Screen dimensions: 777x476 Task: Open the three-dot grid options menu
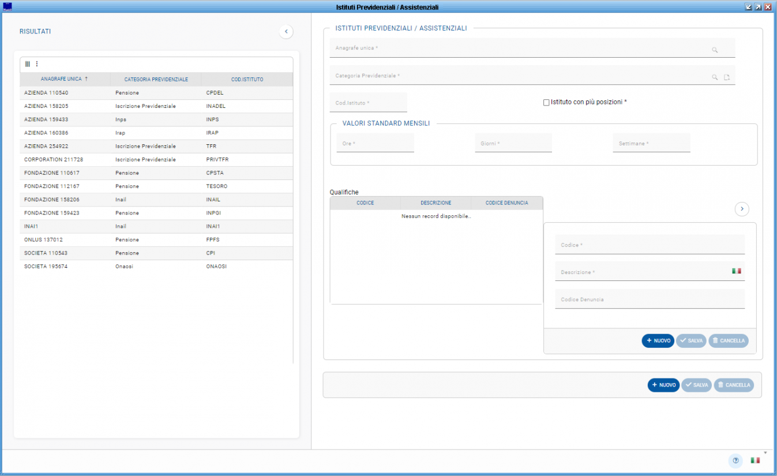tap(37, 64)
